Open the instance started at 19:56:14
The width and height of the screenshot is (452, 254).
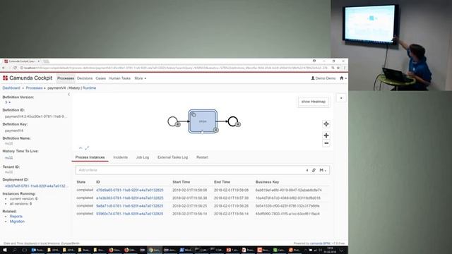(x=130, y=214)
